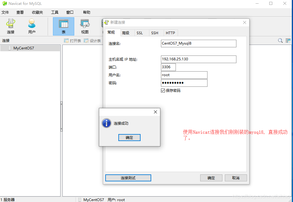Click the Navicat app icon in the title bar

coord(5,4)
